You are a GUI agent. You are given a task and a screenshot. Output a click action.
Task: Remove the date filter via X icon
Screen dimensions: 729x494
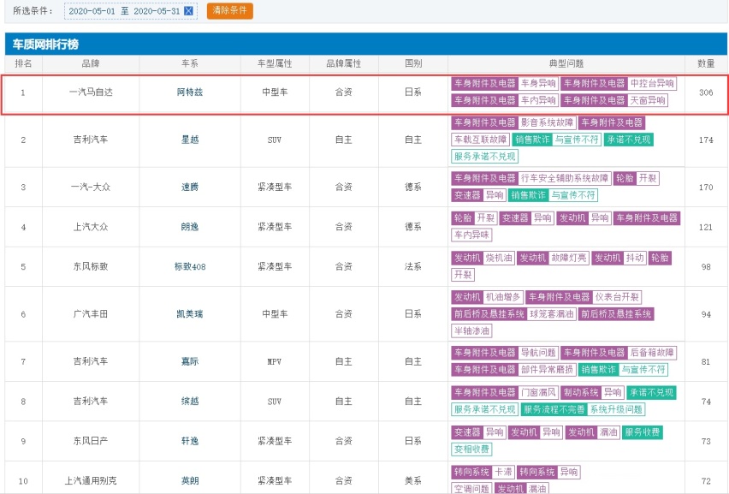coord(188,10)
